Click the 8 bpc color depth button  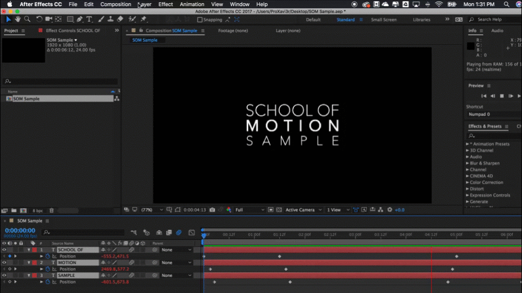(38, 210)
